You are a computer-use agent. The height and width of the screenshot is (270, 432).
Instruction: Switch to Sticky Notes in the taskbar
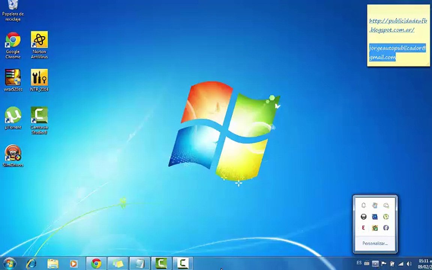118,263
